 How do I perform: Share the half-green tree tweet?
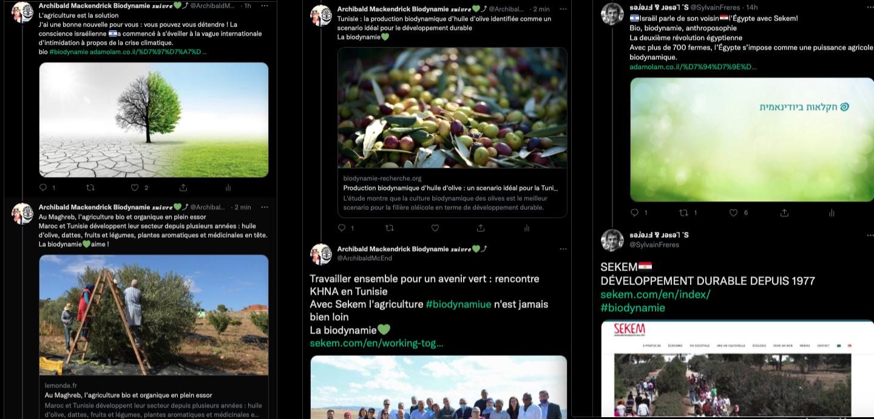[x=183, y=188]
